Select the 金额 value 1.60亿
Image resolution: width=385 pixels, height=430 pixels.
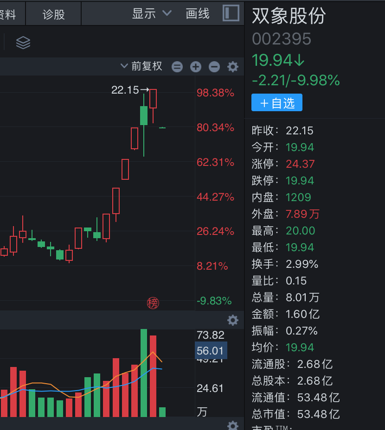click(302, 314)
